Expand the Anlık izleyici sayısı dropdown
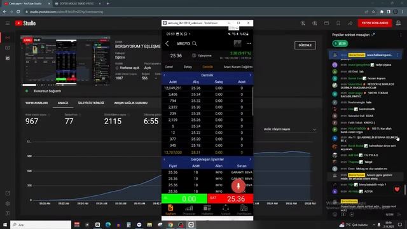 (x=290, y=129)
